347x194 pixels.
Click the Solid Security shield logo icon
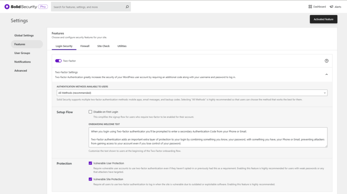(7, 6)
